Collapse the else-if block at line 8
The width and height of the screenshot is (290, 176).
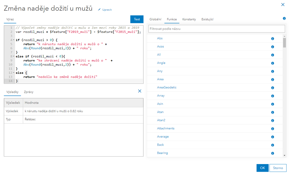(14, 56)
